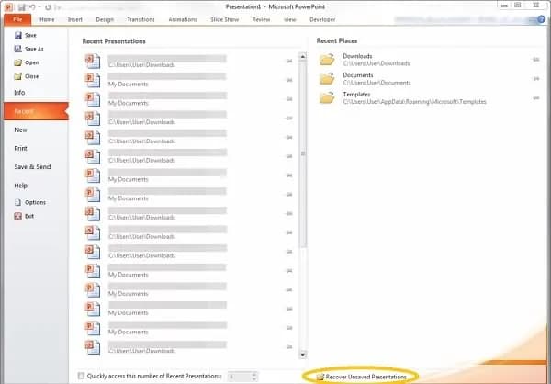This screenshot has height=384, width=551.
Task: Select the Open command in the sidebar
Action: [27, 62]
